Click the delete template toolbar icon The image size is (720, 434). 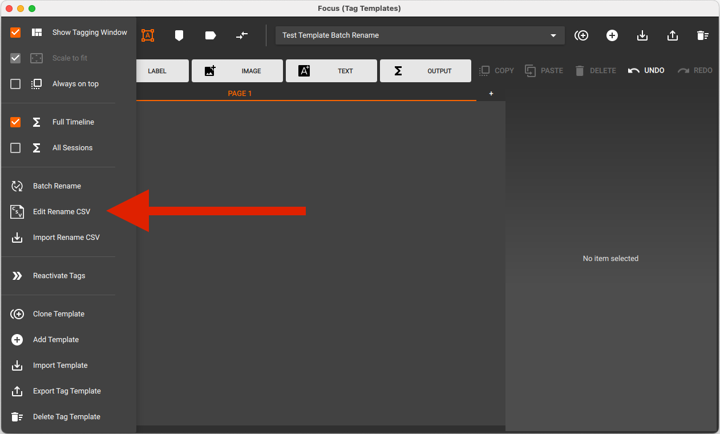tap(703, 35)
